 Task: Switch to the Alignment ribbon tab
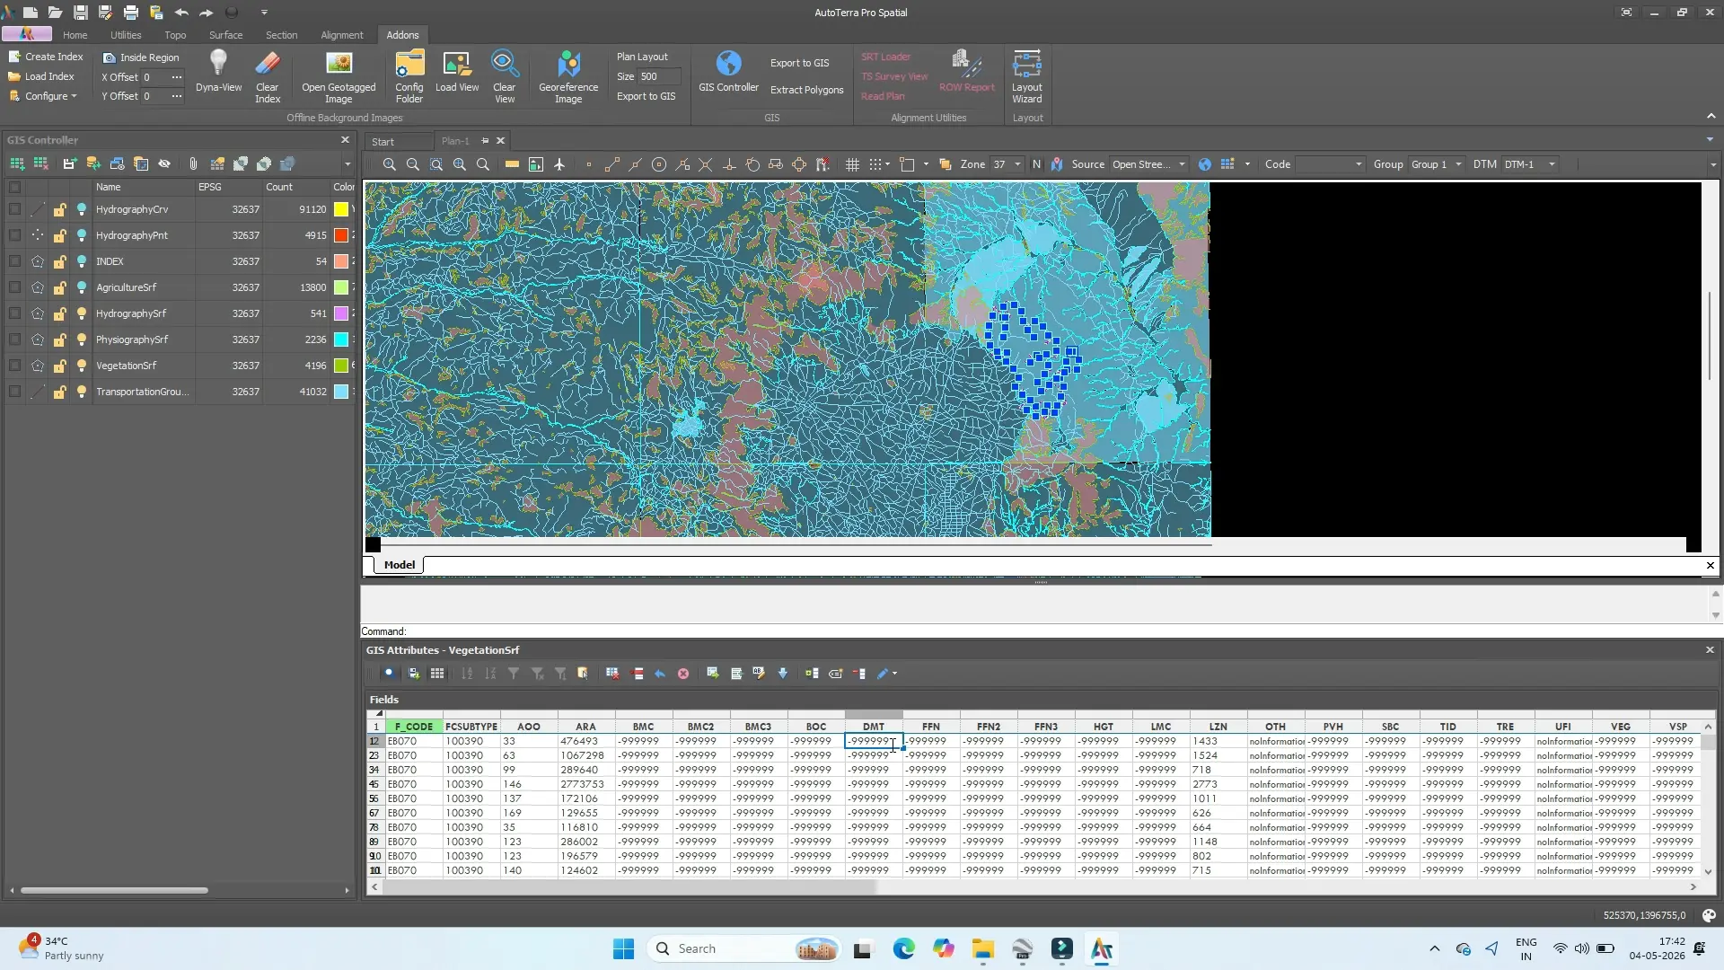click(x=342, y=35)
